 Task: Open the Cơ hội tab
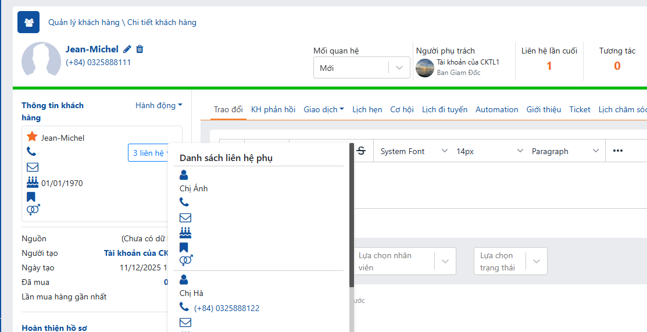(x=402, y=109)
